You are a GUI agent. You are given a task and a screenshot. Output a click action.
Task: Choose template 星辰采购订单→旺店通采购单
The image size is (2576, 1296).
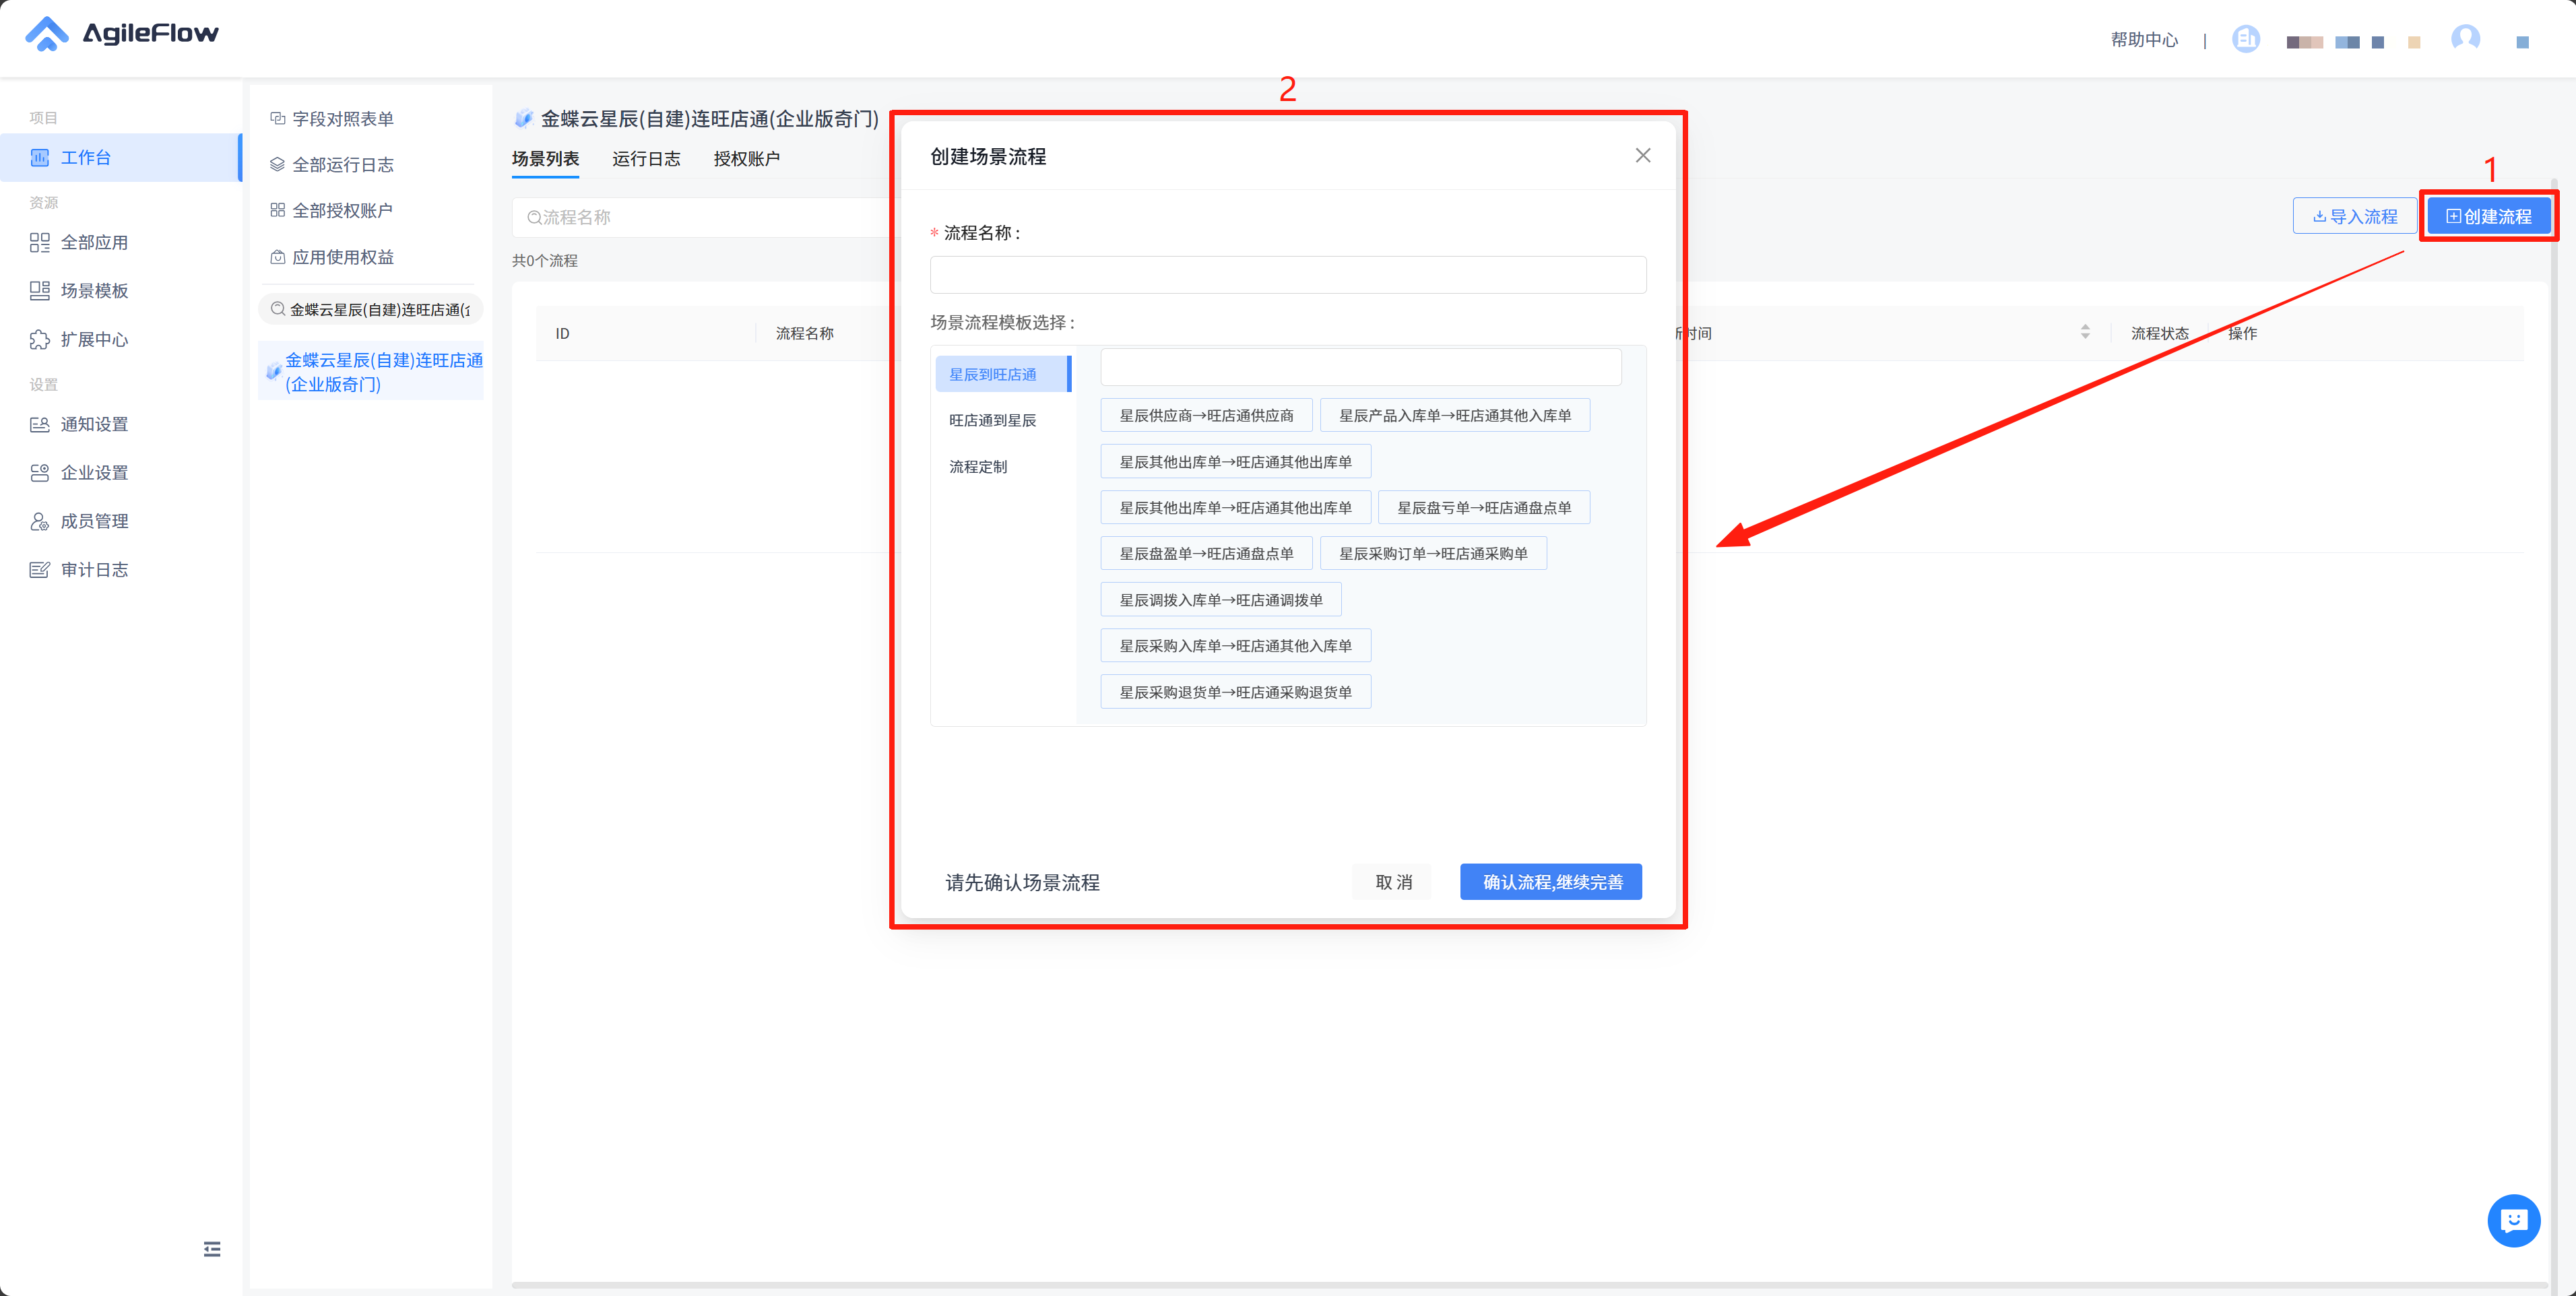(x=1433, y=554)
